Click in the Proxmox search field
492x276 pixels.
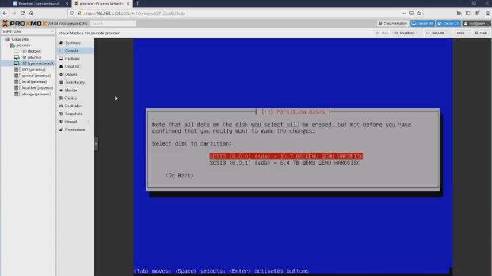[x=113, y=24]
